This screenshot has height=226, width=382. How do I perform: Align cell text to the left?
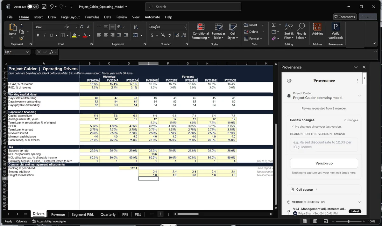[99, 35]
